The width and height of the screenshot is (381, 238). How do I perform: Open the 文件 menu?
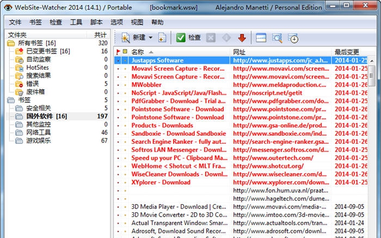(15, 22)
